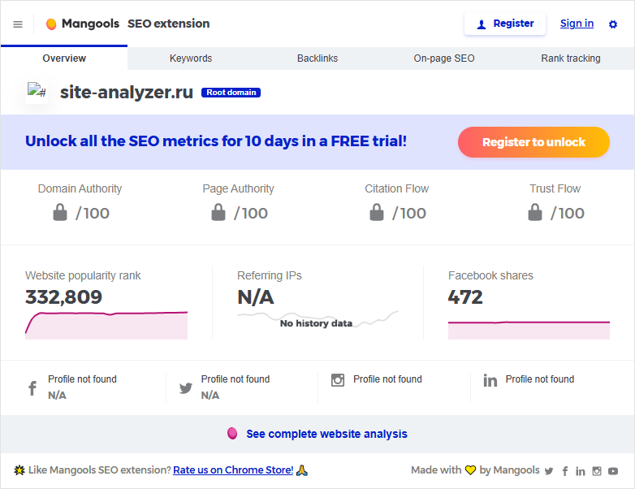
Task: Click the Sign in link
Action: pos(577,24)
